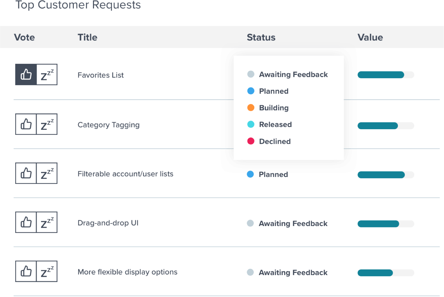The image size is (444, 297).
Task: Choose Released in the status menu
Action: tap(269, 124)
